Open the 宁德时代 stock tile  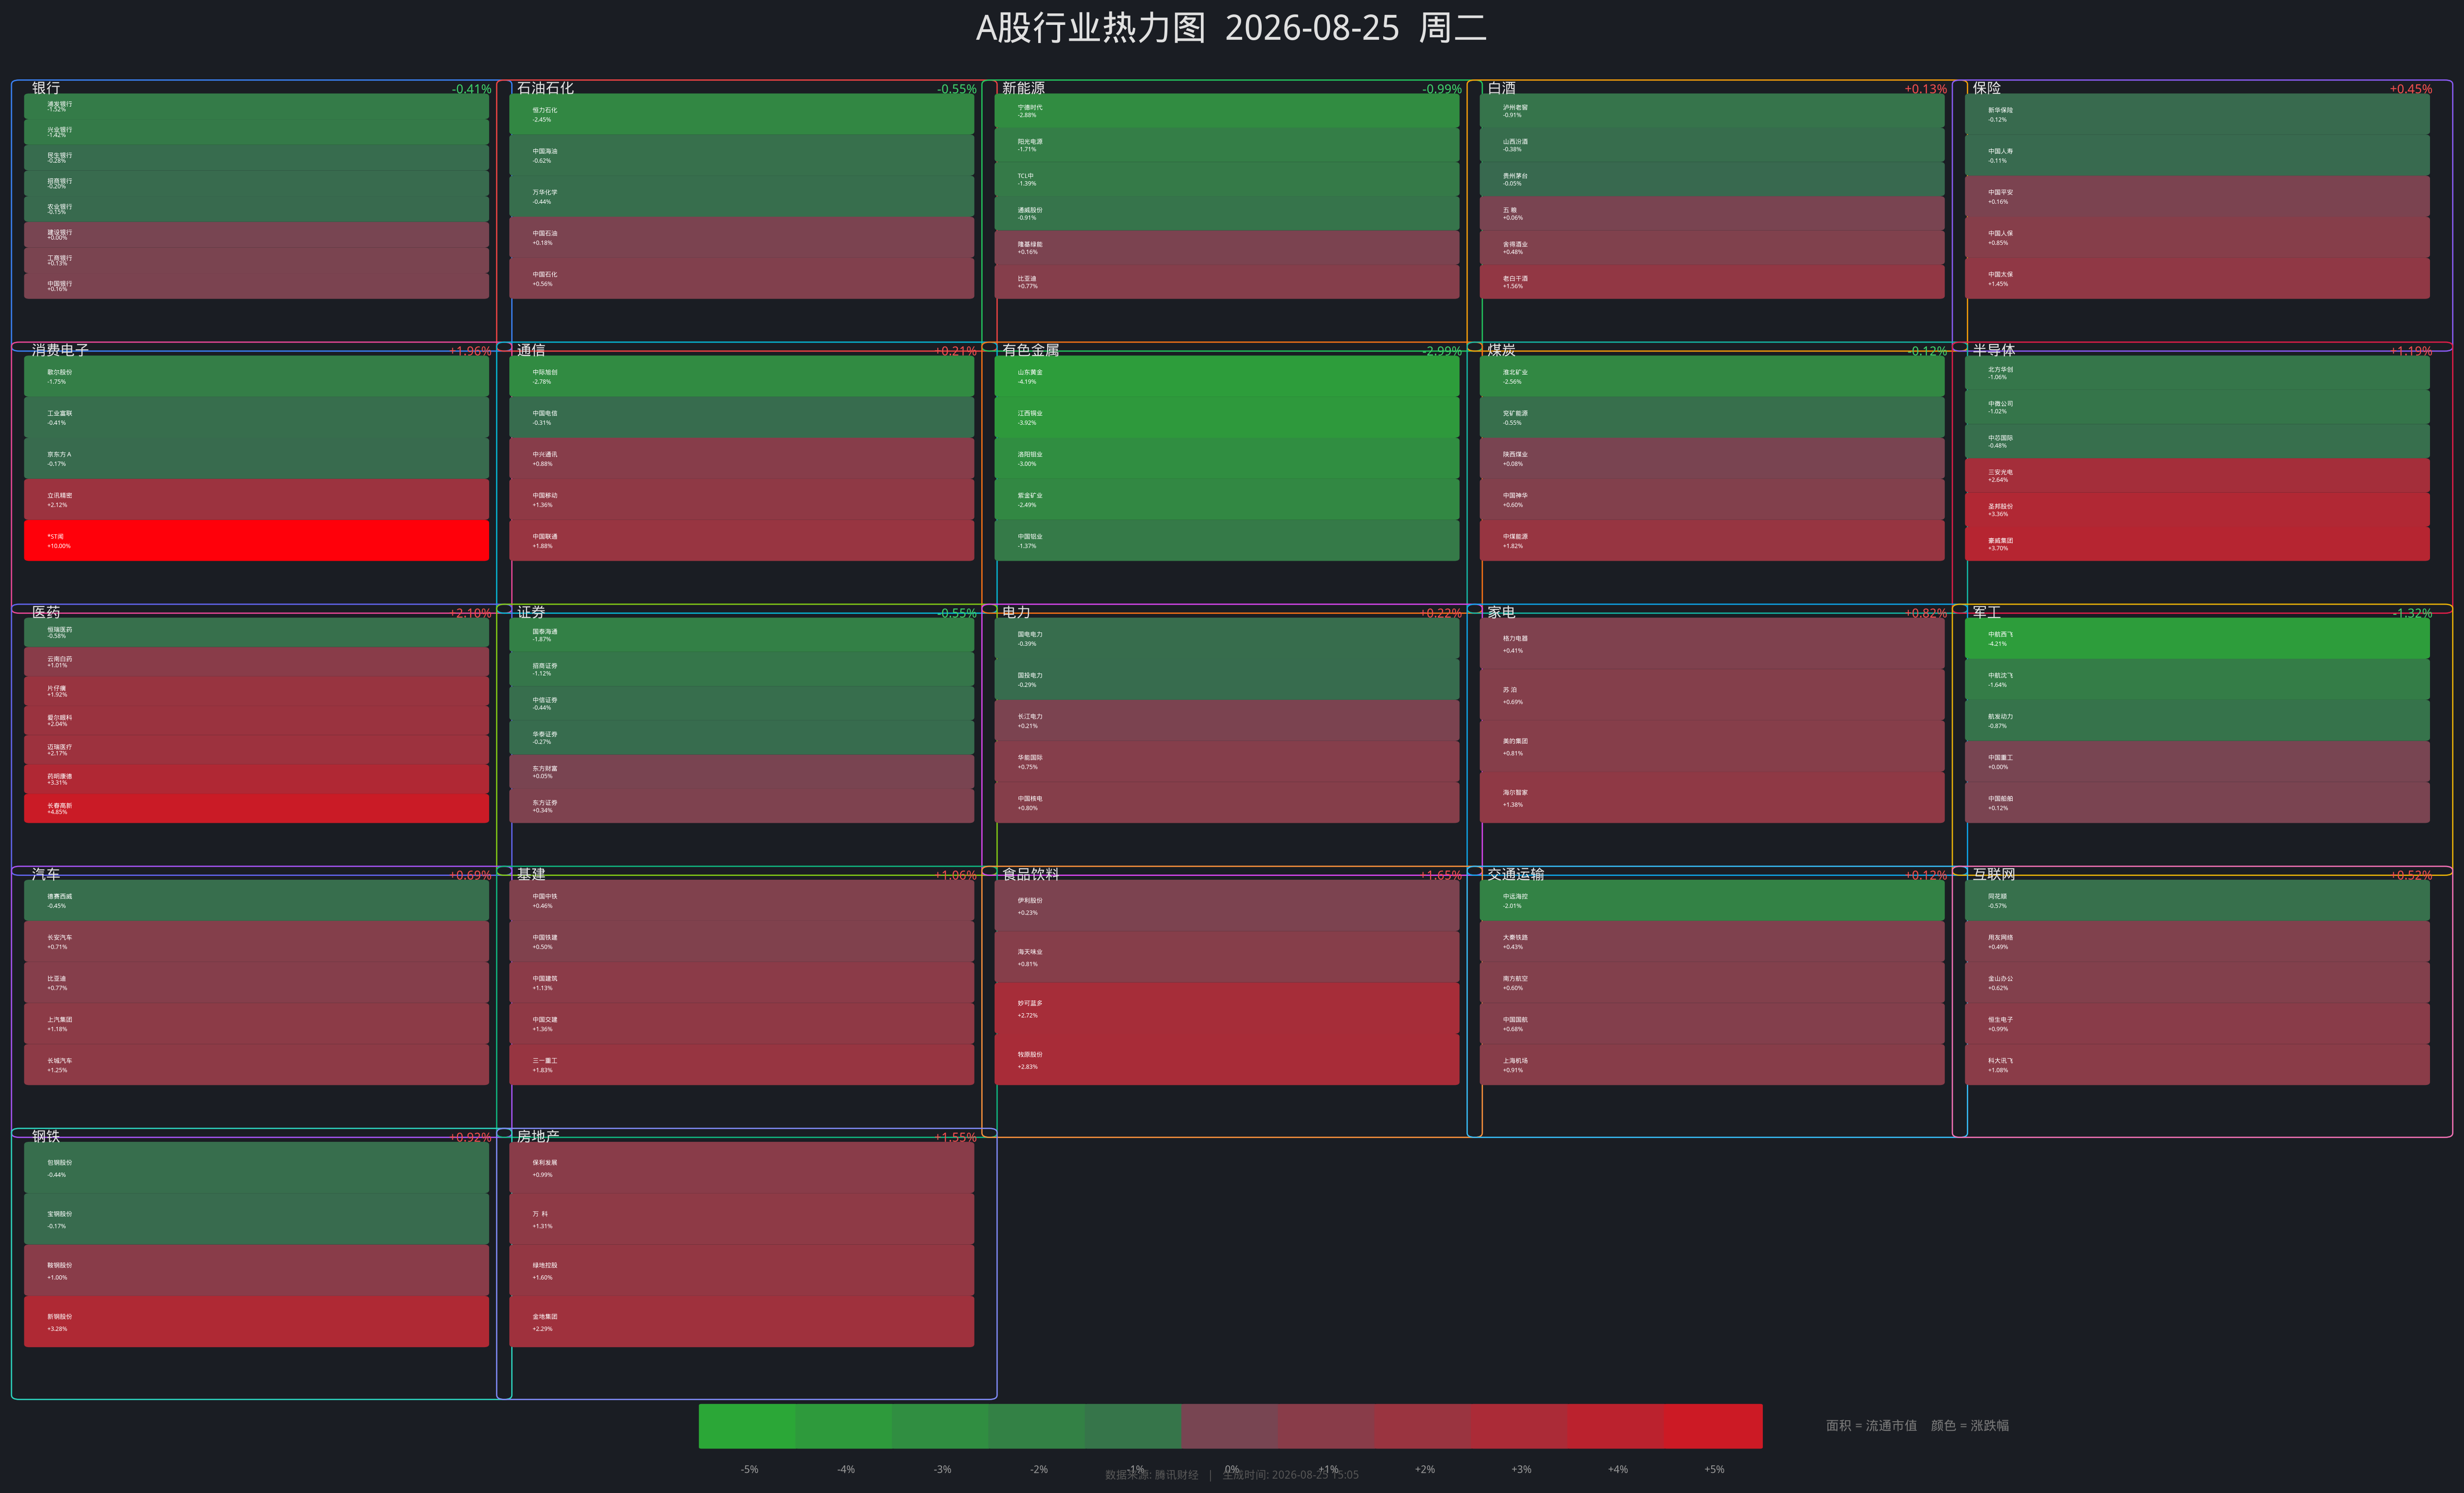[1227, 111]
